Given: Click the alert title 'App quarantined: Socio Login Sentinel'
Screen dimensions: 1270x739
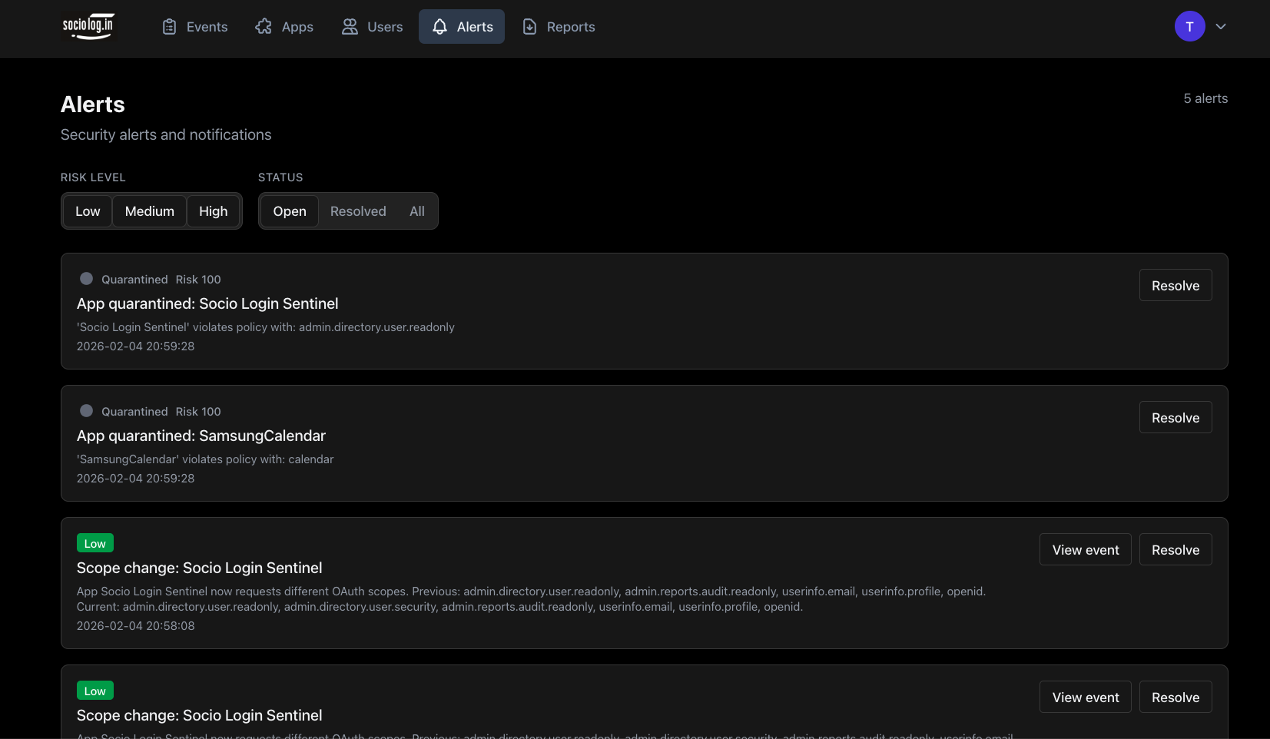Looking at the screenshot, I should (207, 303).
